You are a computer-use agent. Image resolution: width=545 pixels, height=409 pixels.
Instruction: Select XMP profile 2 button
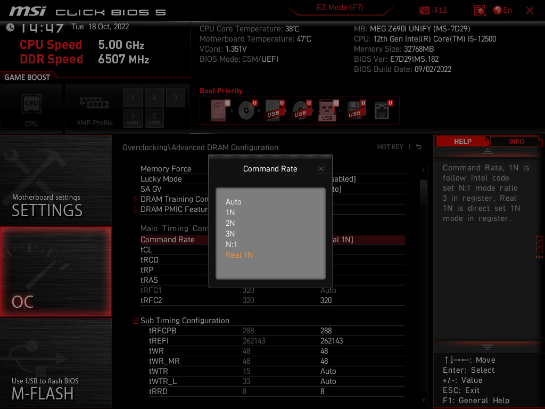pos(154,97)
